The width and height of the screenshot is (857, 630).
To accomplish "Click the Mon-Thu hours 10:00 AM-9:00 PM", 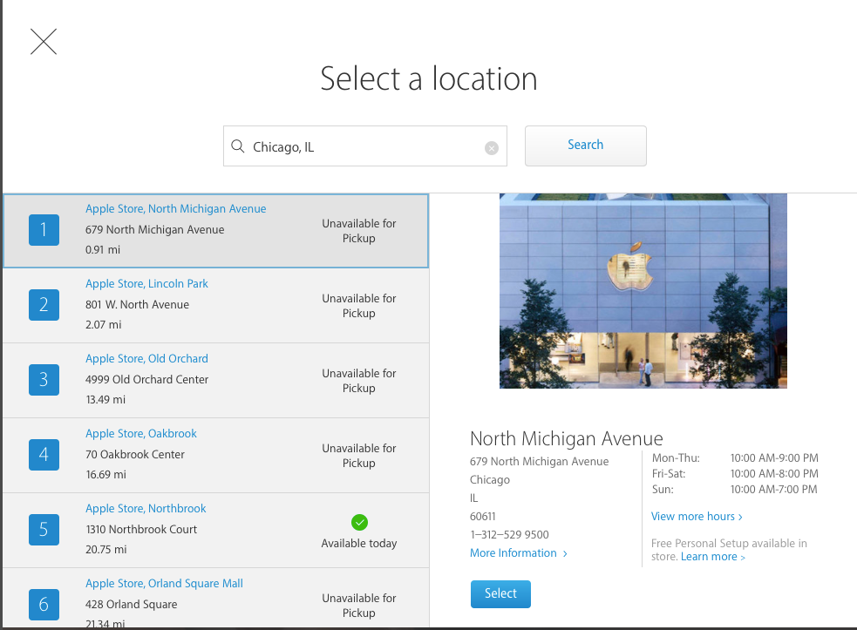I will (x=774, y=457).
